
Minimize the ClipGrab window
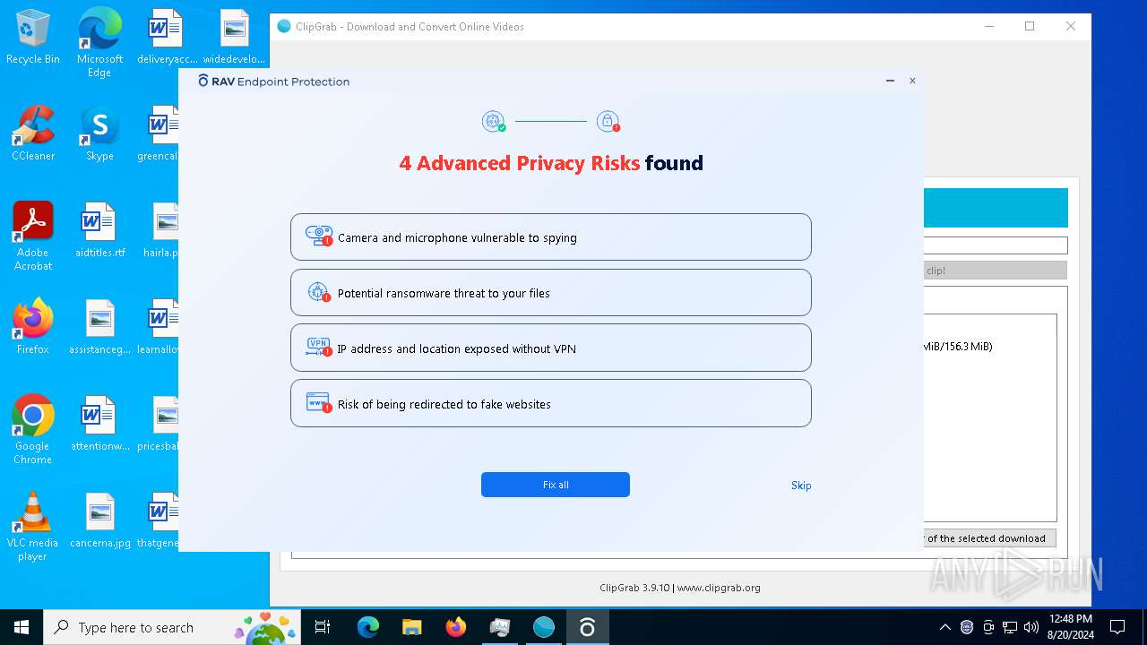(988, 26)
